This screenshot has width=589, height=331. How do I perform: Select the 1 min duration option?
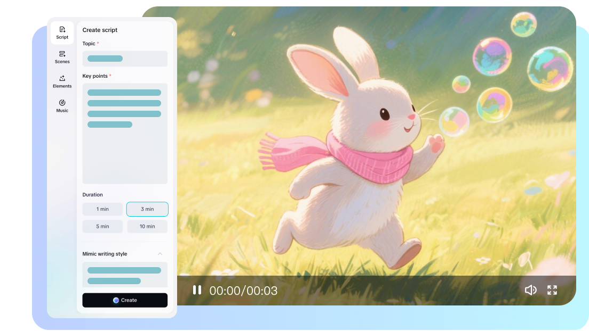(102, 209)
